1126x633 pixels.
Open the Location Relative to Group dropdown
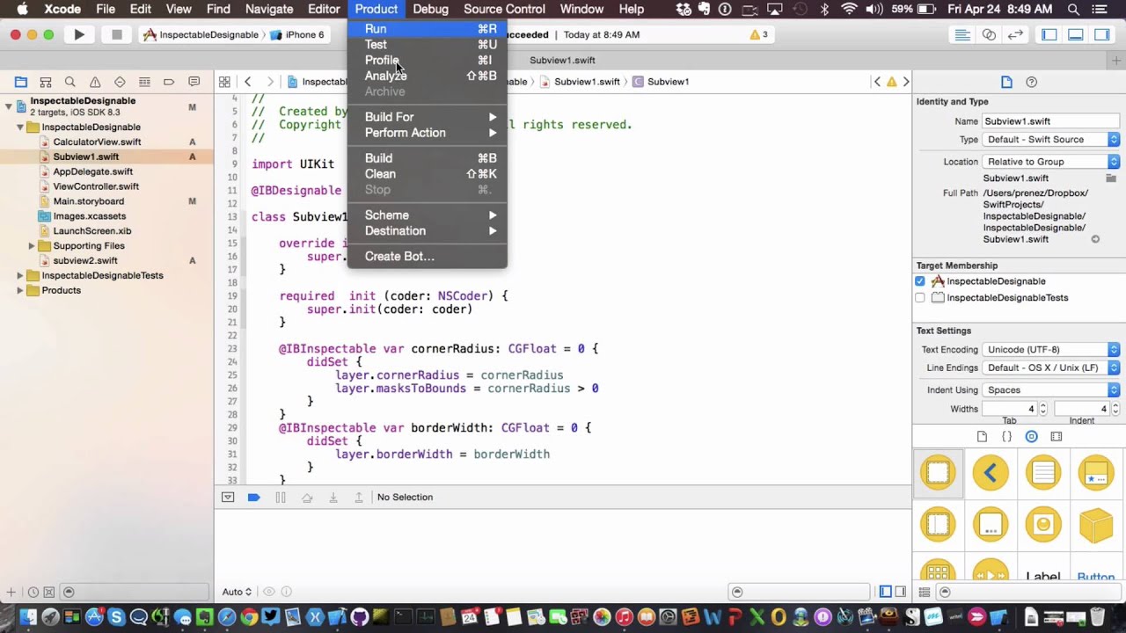pos(1050,162)
